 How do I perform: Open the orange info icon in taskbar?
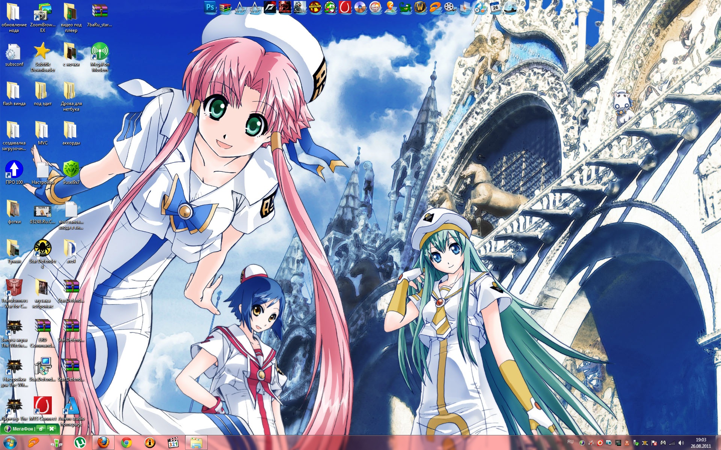[x=150, y=443]
